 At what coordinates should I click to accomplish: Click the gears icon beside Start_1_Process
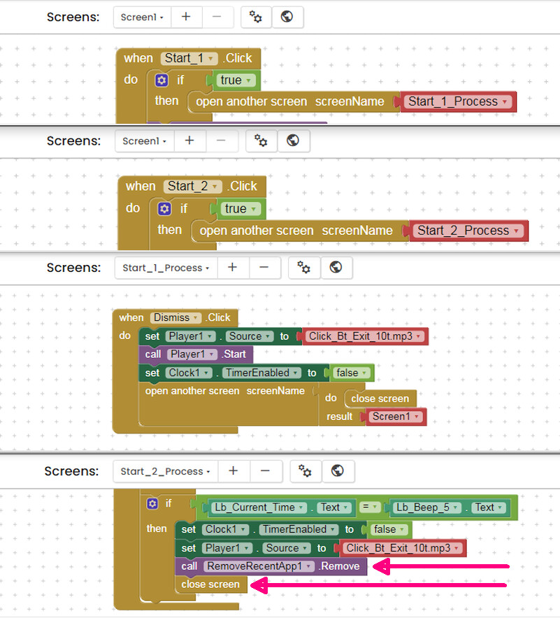(x=304, y=268)
